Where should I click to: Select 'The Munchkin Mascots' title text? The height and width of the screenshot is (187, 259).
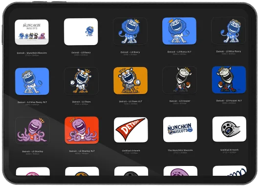pos(180,150)
